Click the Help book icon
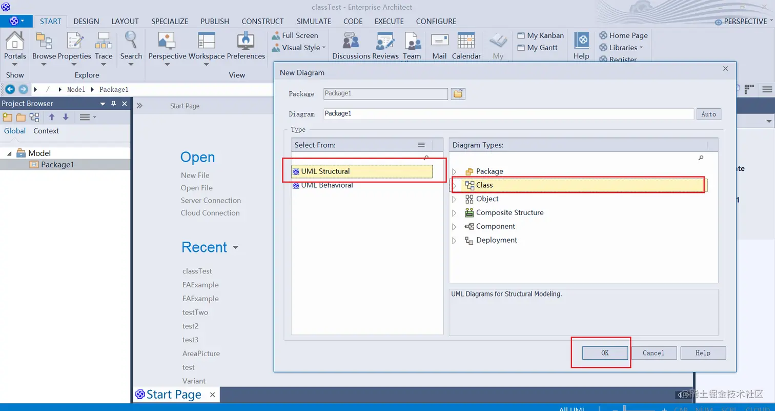The width and height of the screenshot is (775, 411). tap(581, 41)
